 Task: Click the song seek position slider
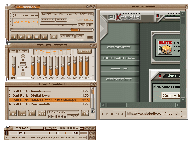tap(52, 30)
